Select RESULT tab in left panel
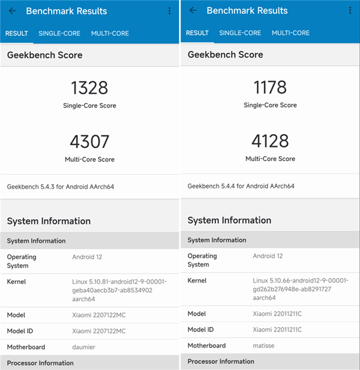Screen dimensions: 360x370 click(17, 34)
